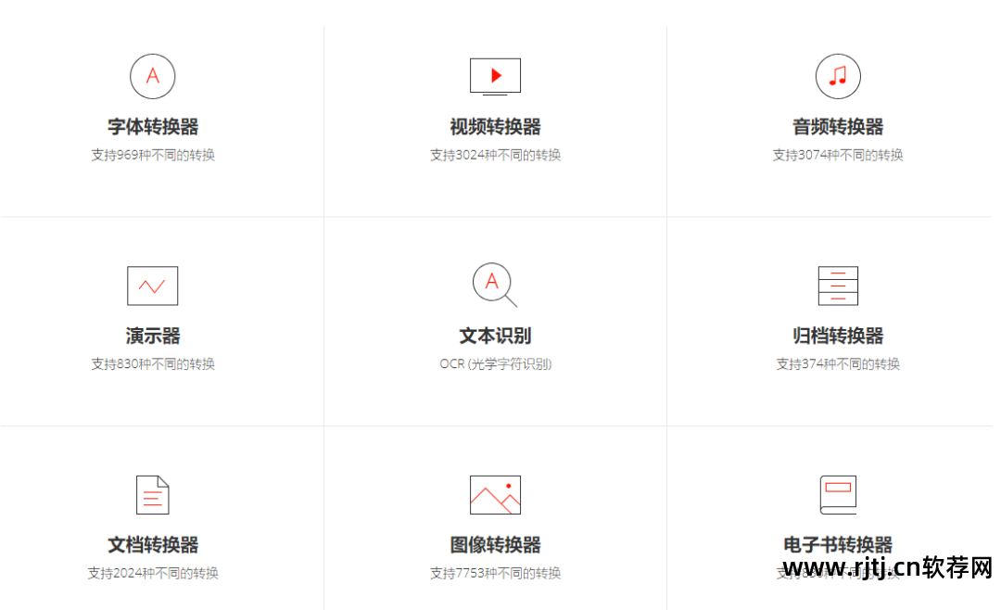Open the 字体转换器 category
The height and width of the screenshot is (610, 1001).
tap(152, 127)
